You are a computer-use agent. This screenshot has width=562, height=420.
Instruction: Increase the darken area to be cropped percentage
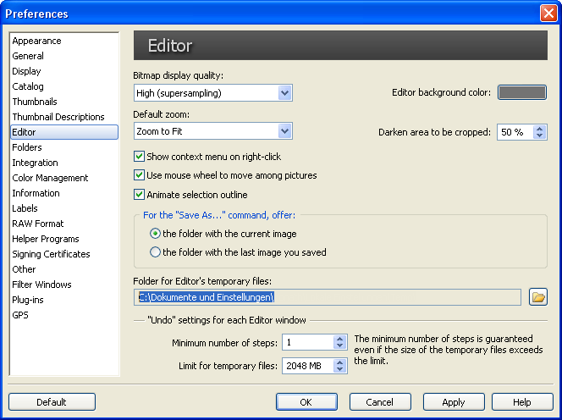tap(540, 128)
